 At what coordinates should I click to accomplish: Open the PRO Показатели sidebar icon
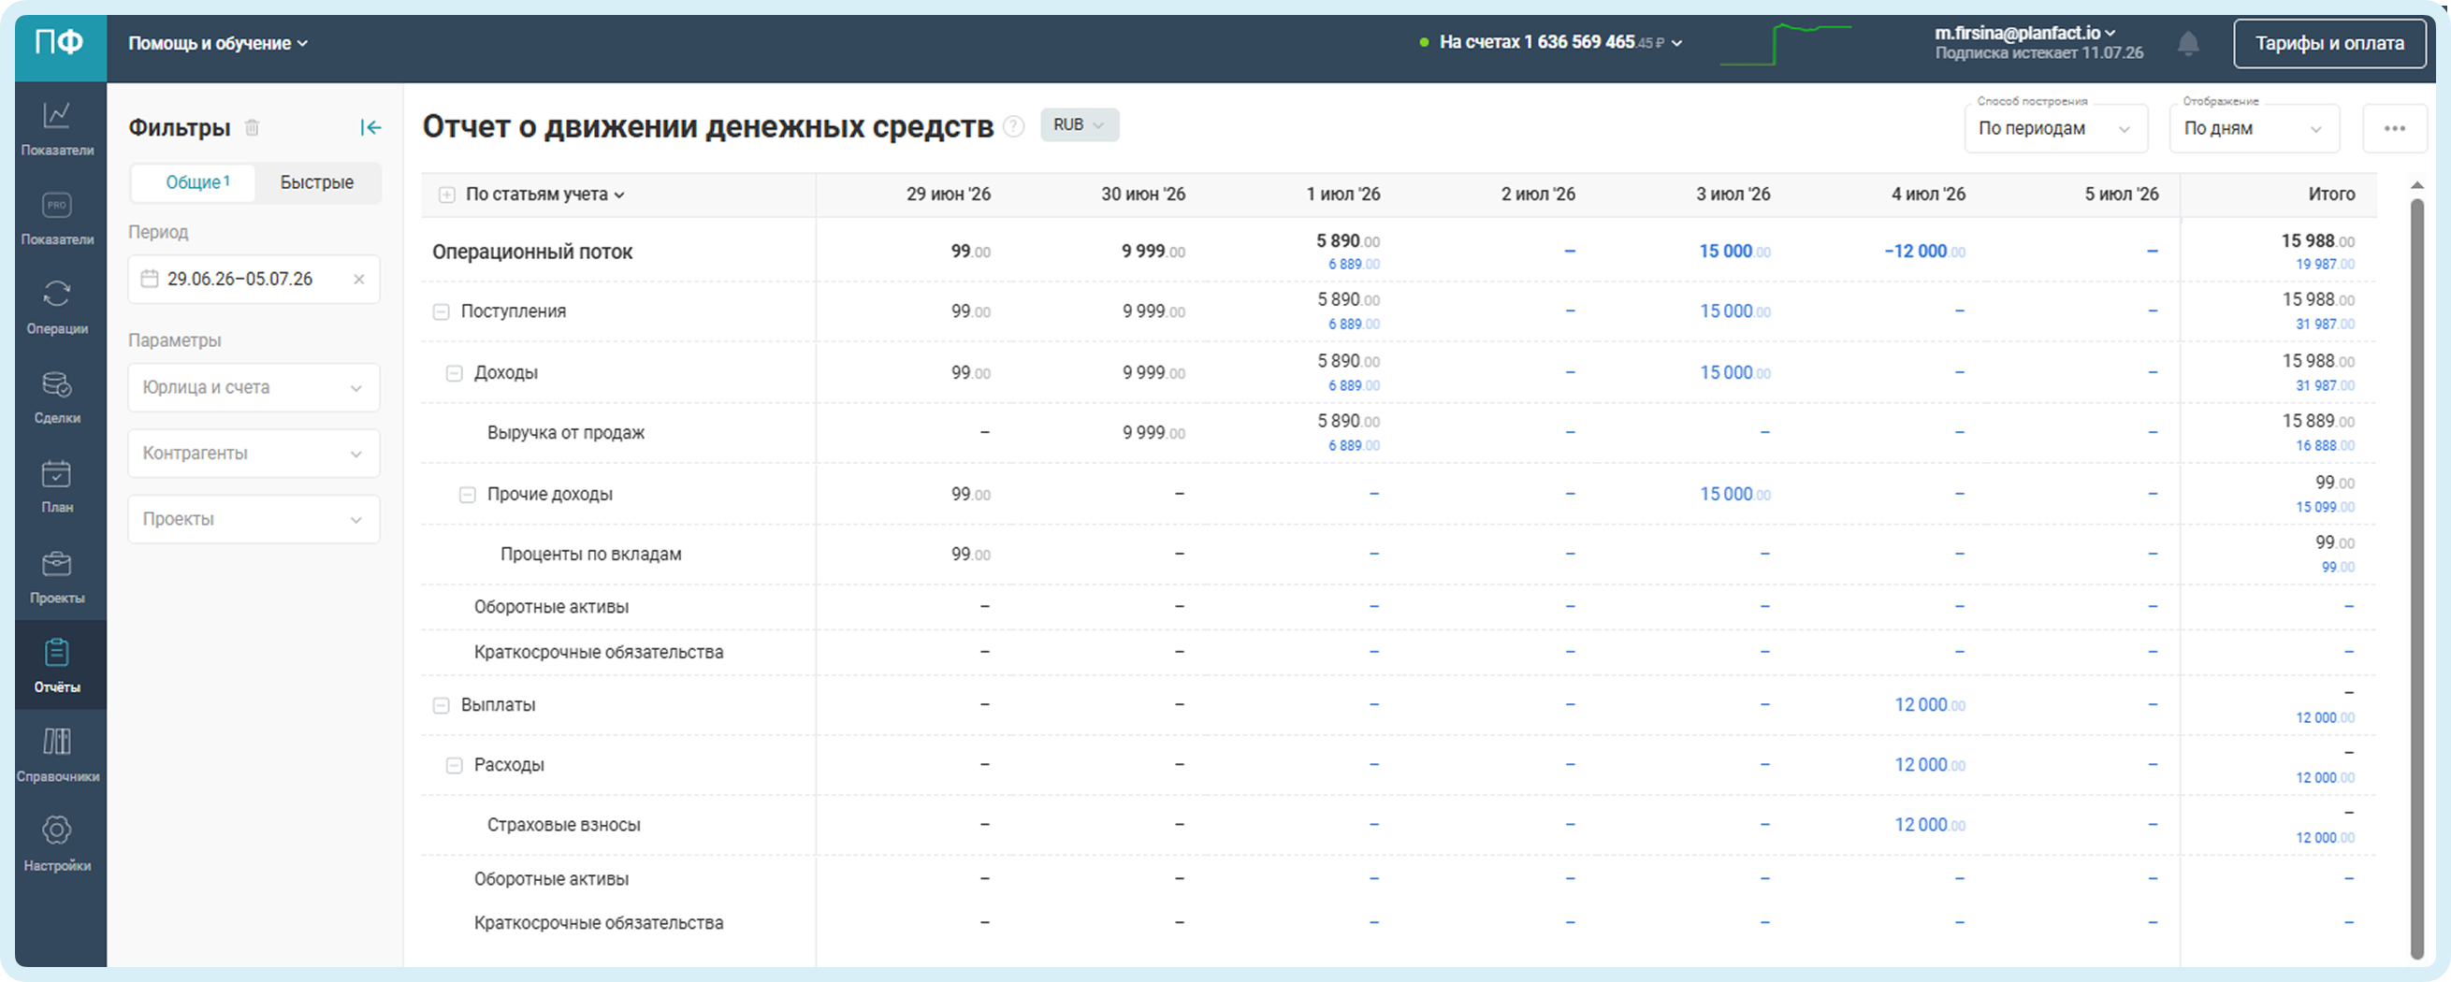coord(57,217)
